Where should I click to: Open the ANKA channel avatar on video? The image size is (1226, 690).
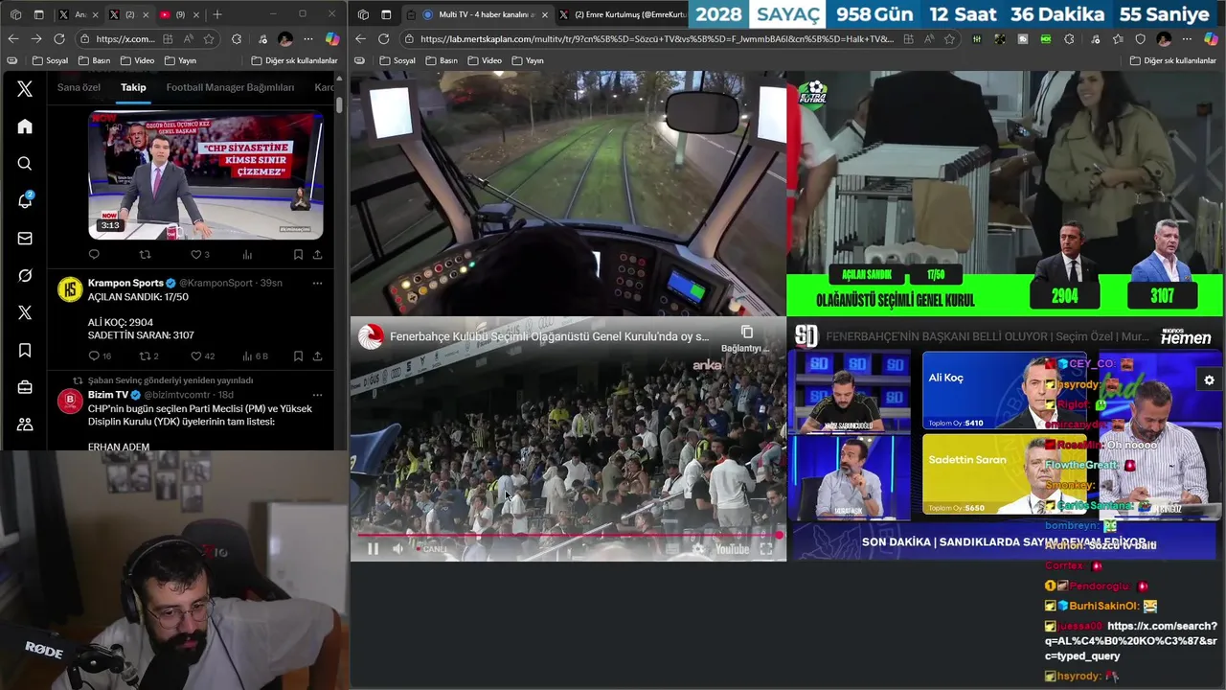[371, 336]
